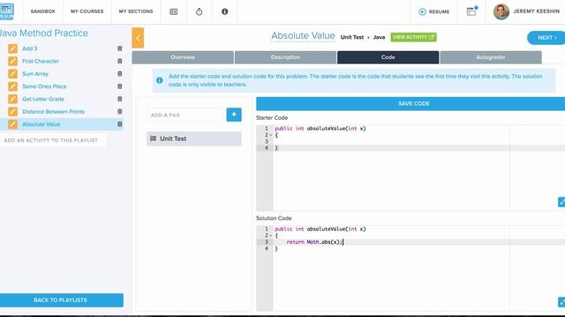Delete First Character with trash icon
Viewport: 565px width, 317px height.
[120, 61]
